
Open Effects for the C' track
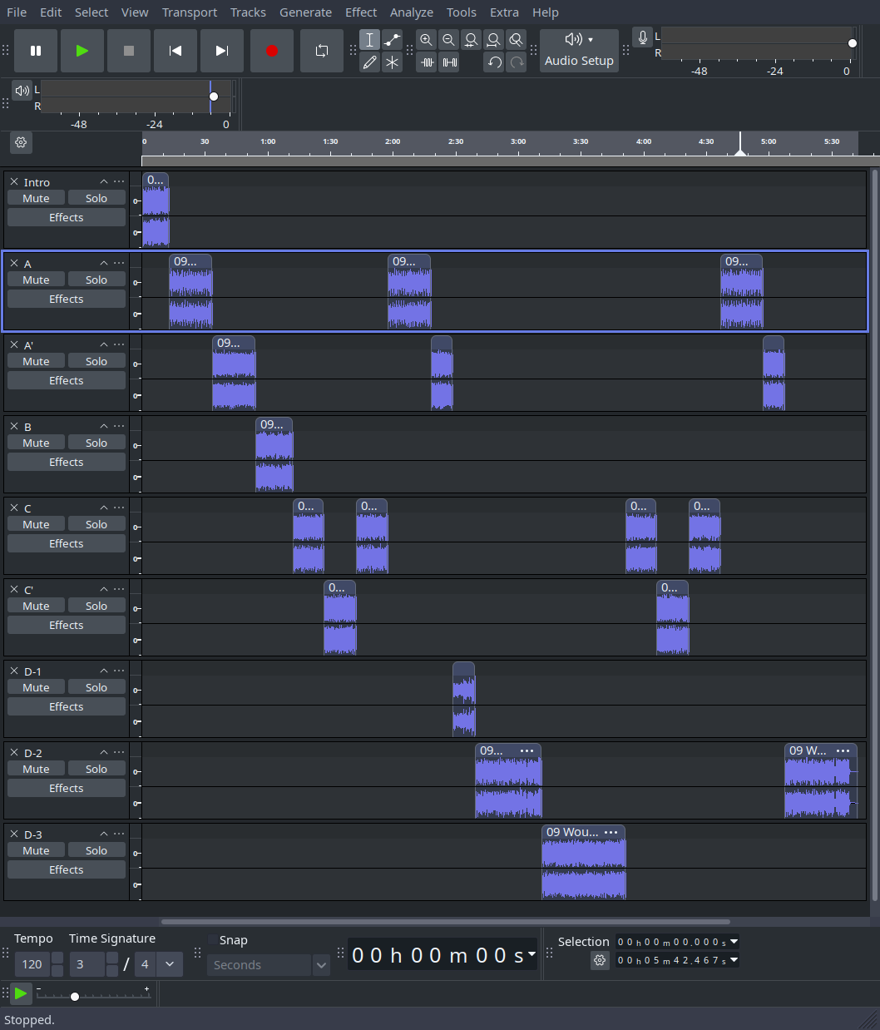pyautogui.click(x=67, y=625)
